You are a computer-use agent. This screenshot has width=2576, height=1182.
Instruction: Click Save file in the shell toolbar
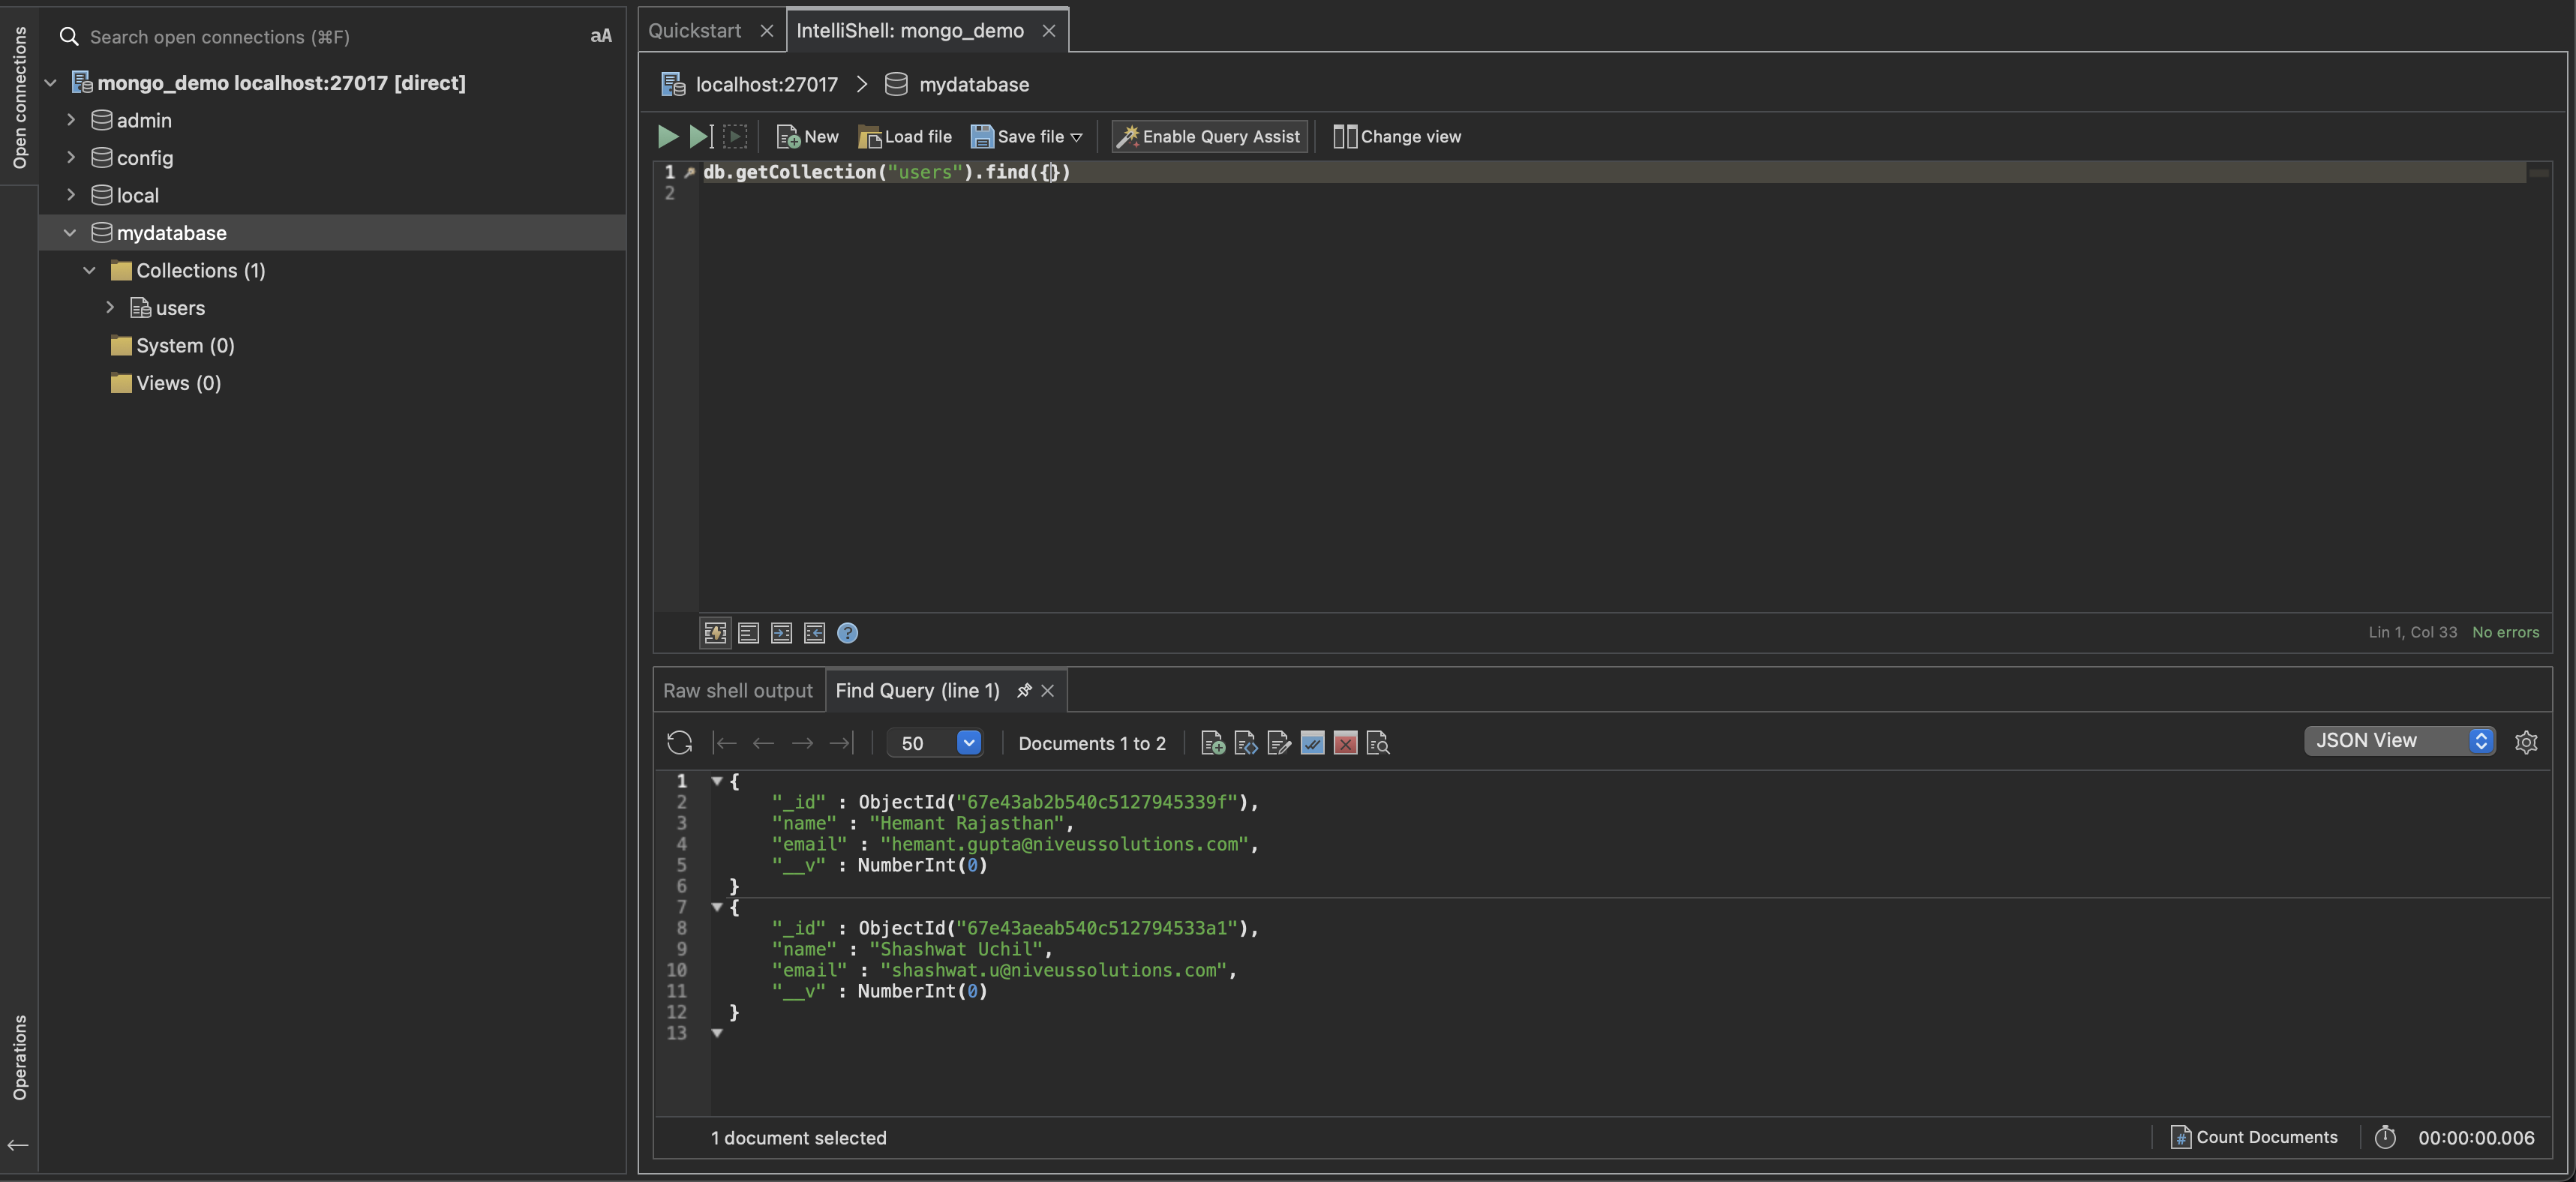tap(1017, 137)
